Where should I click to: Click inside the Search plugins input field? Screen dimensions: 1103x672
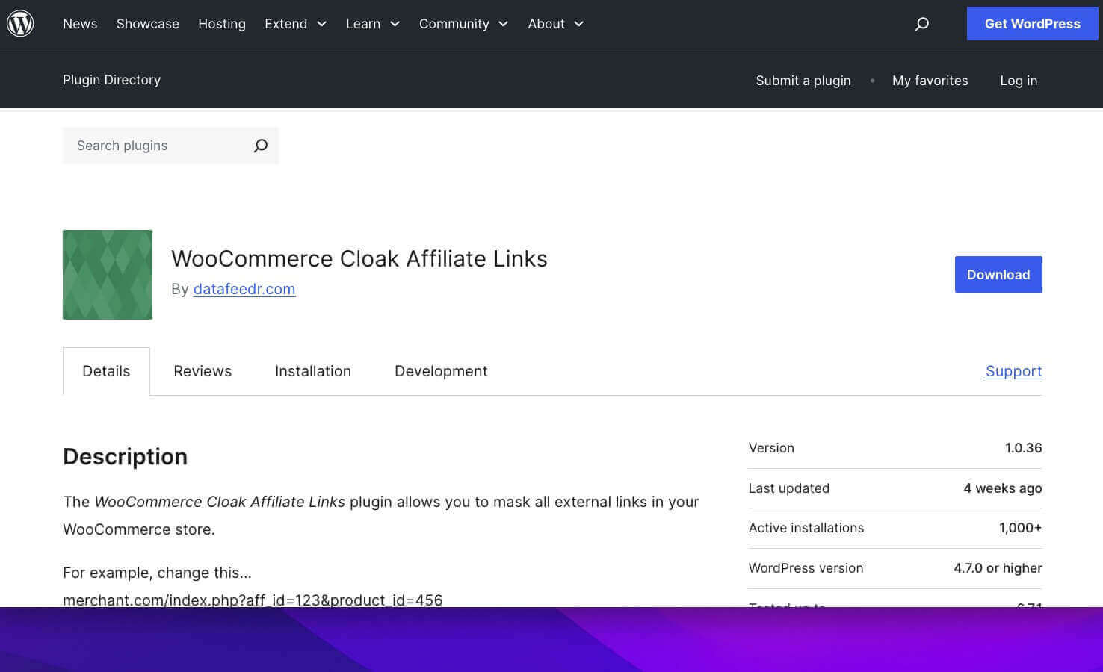149,146
